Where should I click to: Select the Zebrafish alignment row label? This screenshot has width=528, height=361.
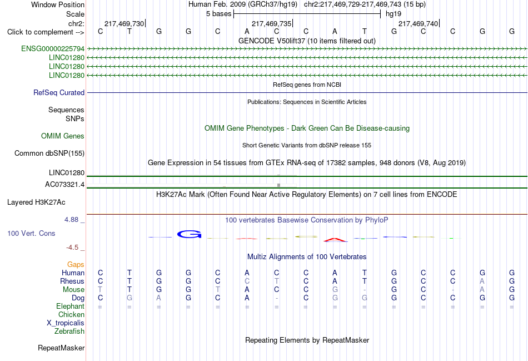click(x=69, y=331)
